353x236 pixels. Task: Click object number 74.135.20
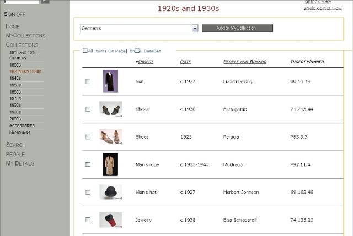tap(302, 220)
